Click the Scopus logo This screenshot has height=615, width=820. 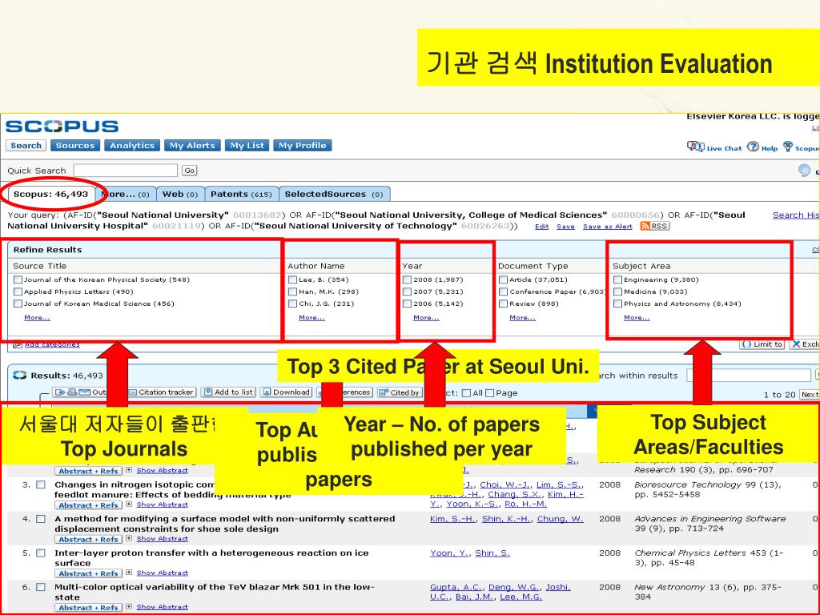tap(62, 127)
